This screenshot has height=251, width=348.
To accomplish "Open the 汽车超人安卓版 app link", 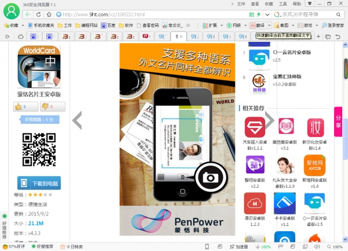I will click(x=255, y=134).
